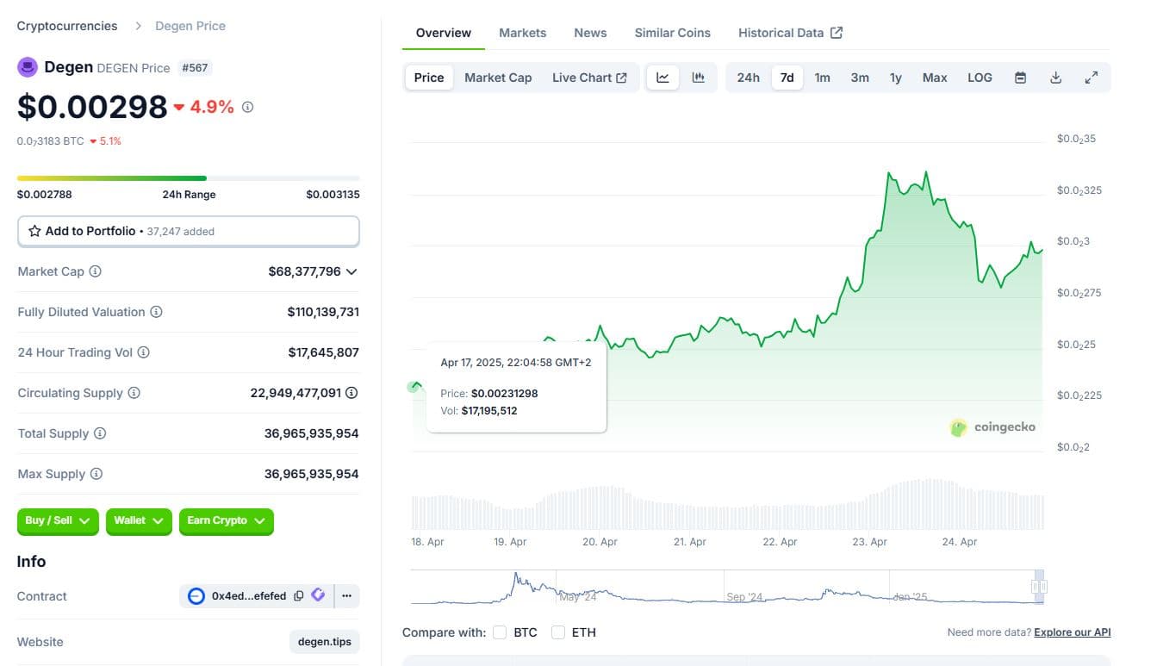The width and height of the screenshot is (1157, 666).
Task: Expand chart to fullscreen
Action: (x=1091, y=78)
